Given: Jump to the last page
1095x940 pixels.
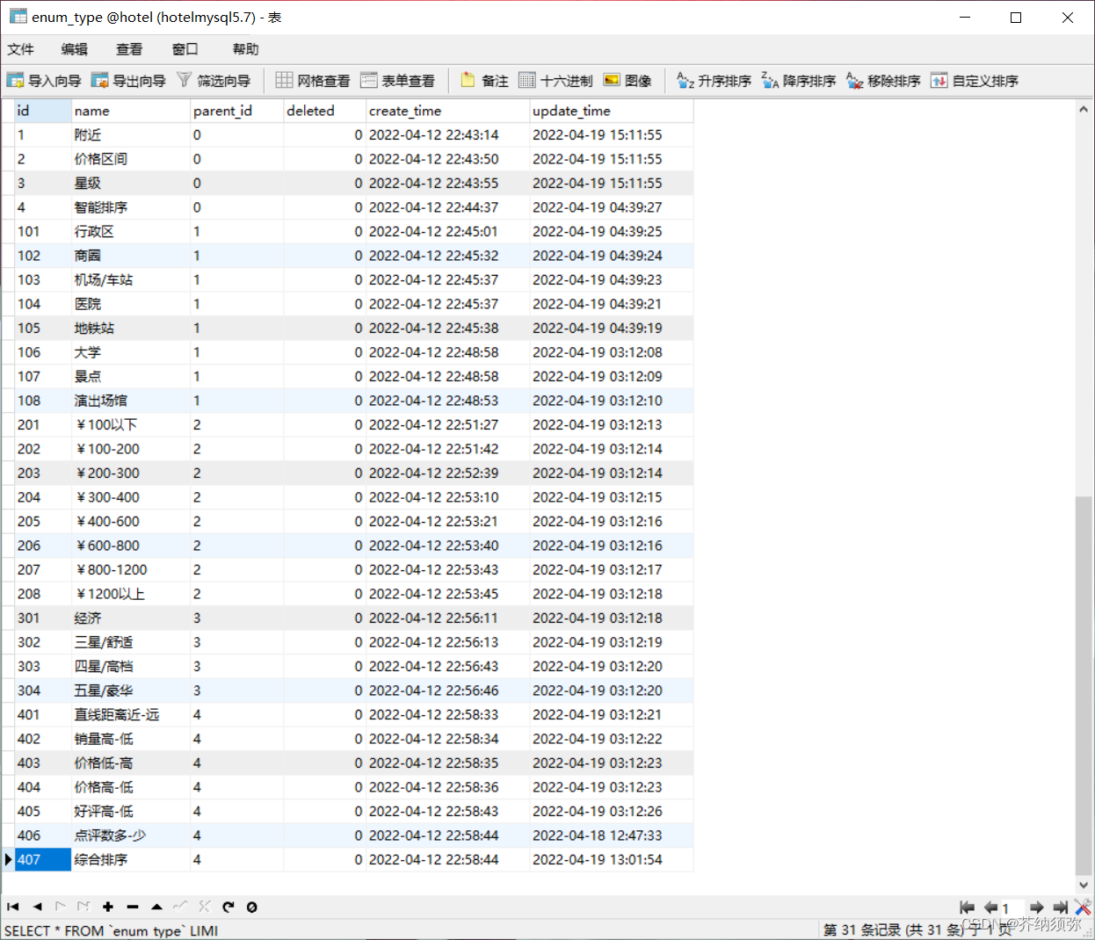Looking at the screenshot, I should [1061, 907].
